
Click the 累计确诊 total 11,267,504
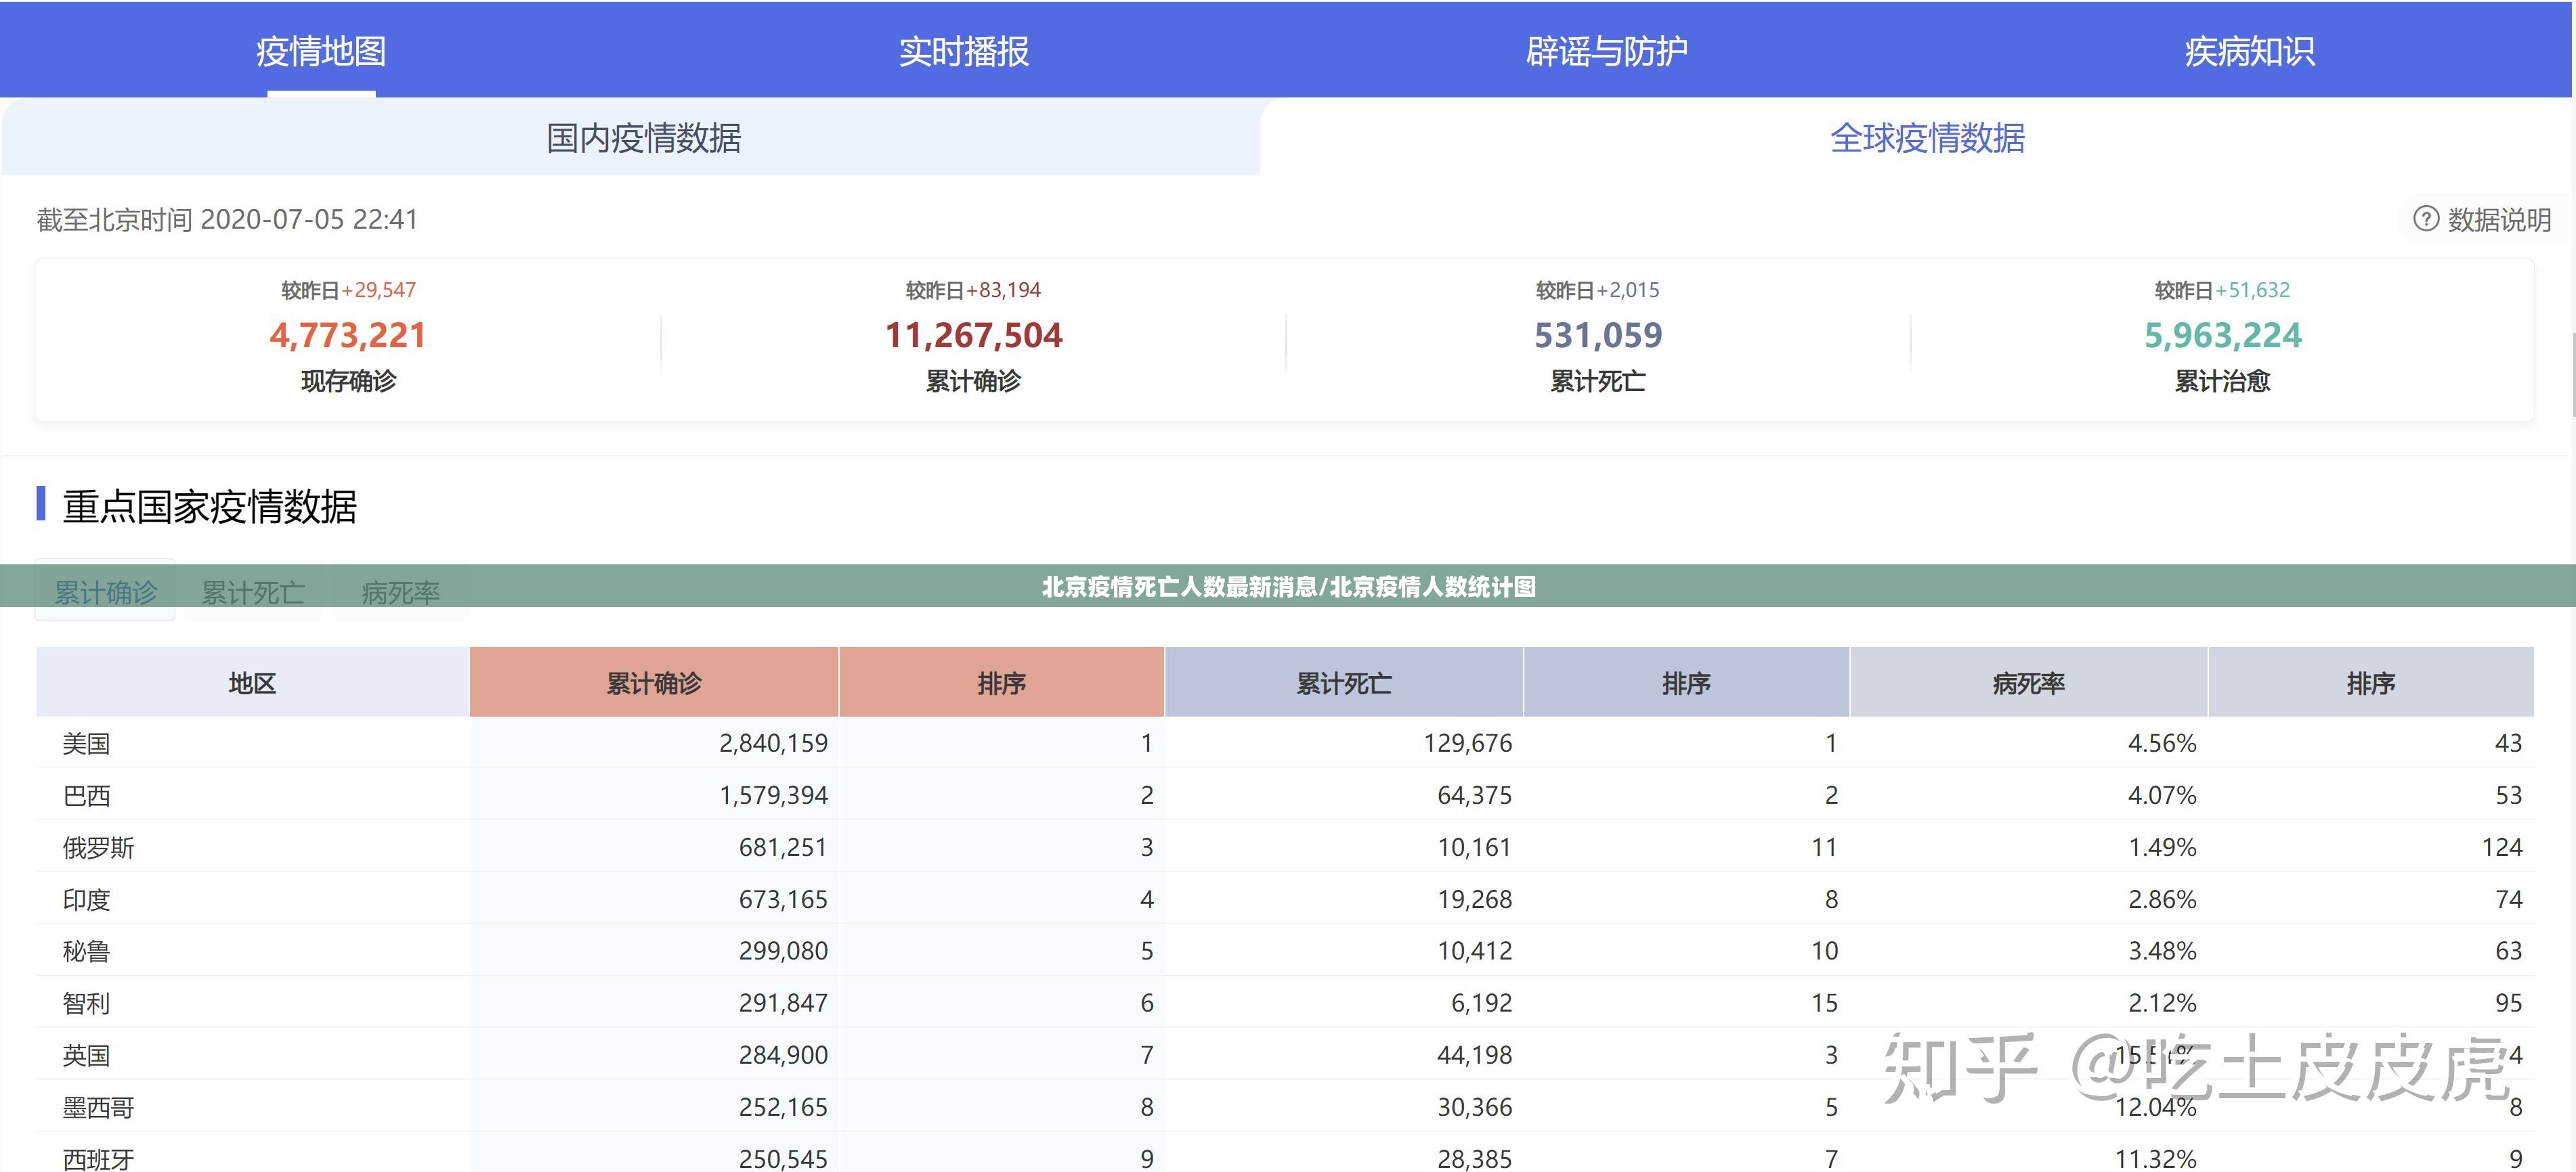(974, 335)
